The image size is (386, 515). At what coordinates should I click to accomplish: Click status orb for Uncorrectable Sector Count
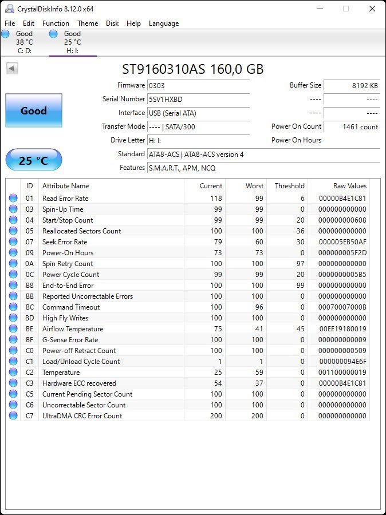pos(13,405)
